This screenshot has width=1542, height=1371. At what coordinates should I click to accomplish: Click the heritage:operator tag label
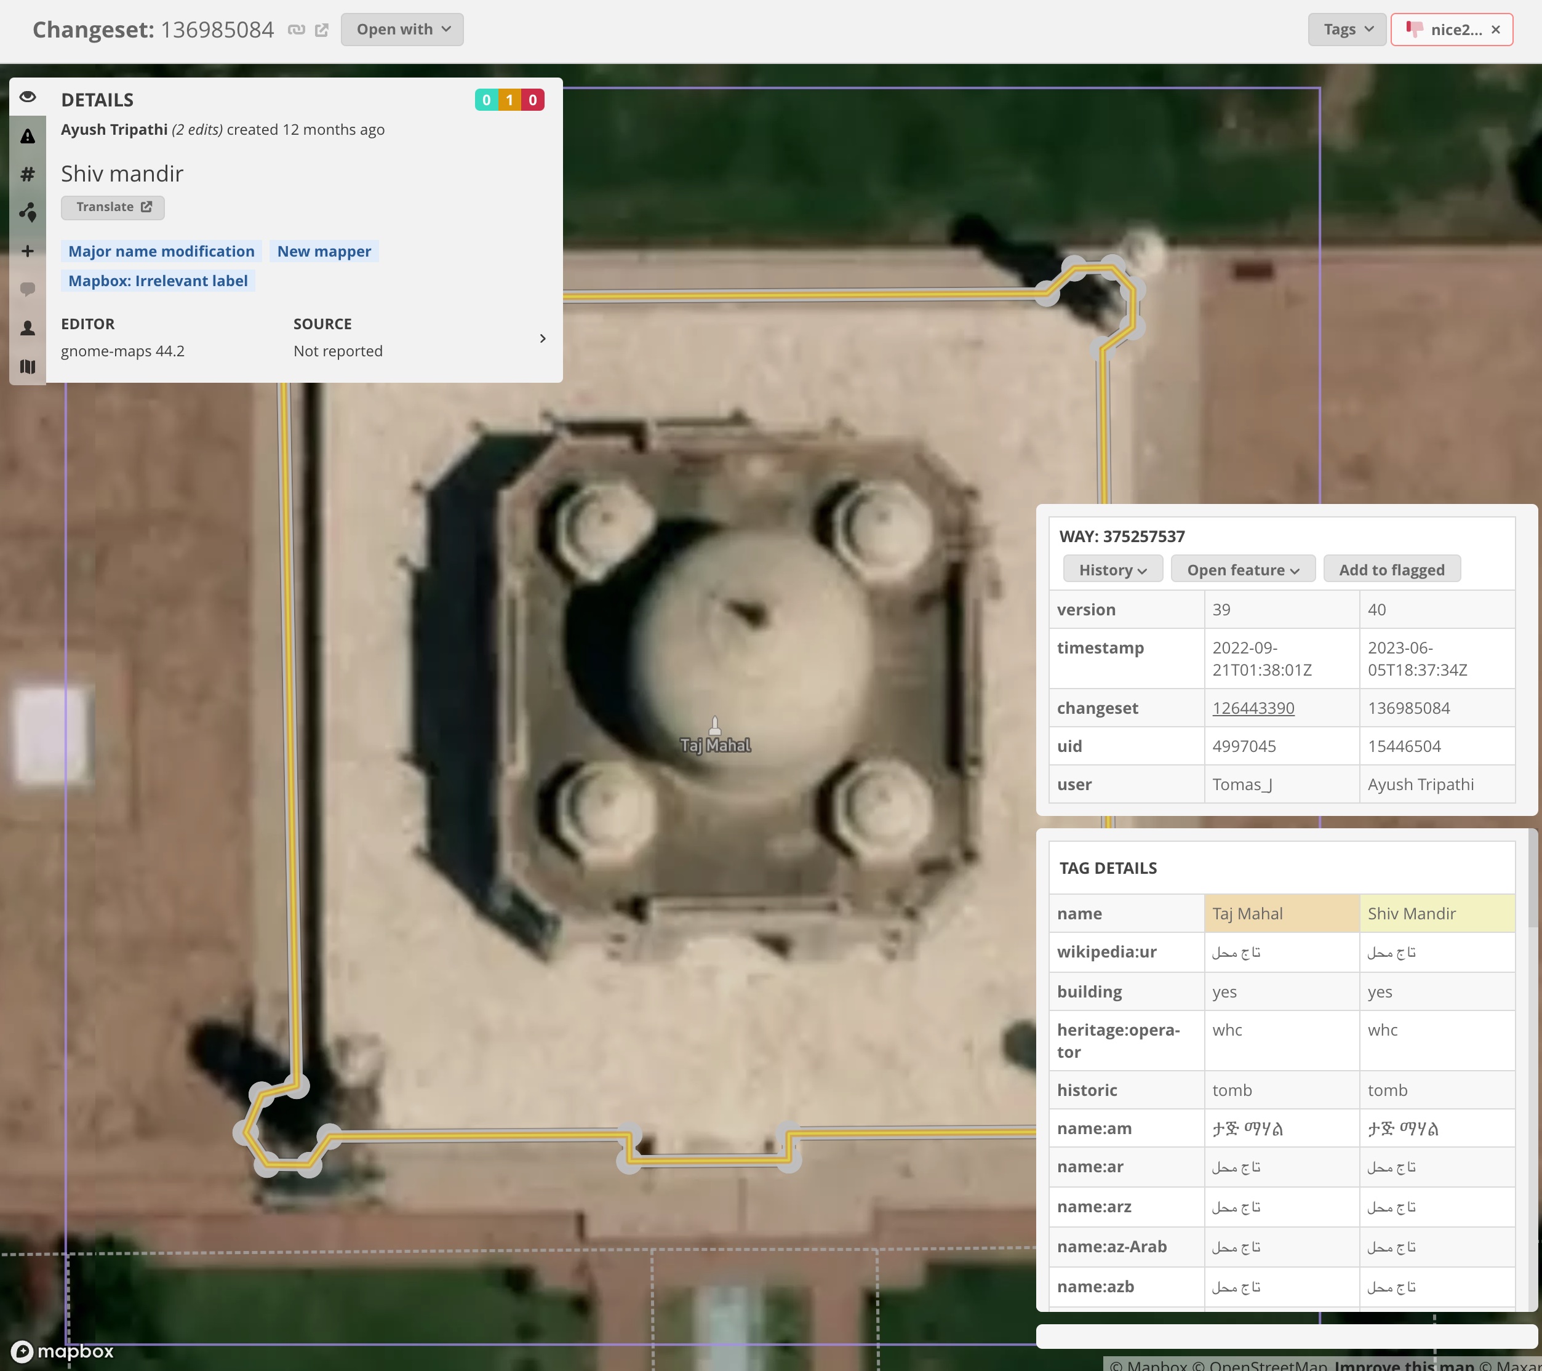(x=1118, y=1041)
